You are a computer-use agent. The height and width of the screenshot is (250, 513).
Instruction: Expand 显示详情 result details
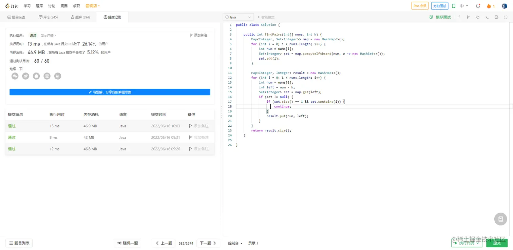48,35
